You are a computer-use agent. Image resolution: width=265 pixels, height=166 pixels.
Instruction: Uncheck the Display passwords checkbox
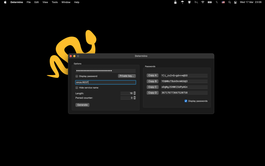click(x=186, y=101)
